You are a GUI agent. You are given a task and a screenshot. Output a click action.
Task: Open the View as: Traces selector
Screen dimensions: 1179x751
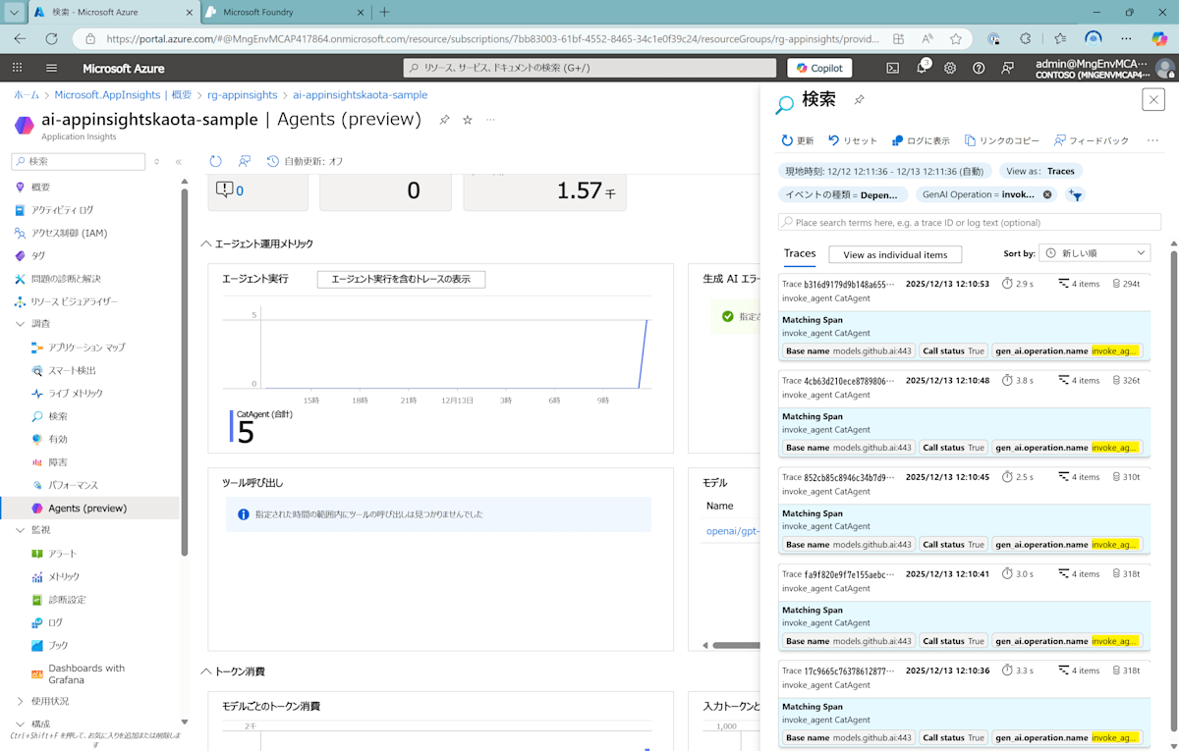point(1040,171)
